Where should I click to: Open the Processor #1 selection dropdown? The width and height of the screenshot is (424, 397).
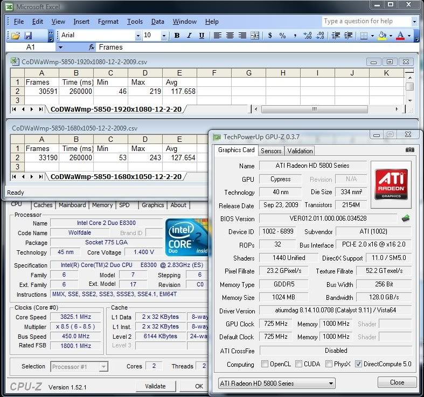coord(79,367)
